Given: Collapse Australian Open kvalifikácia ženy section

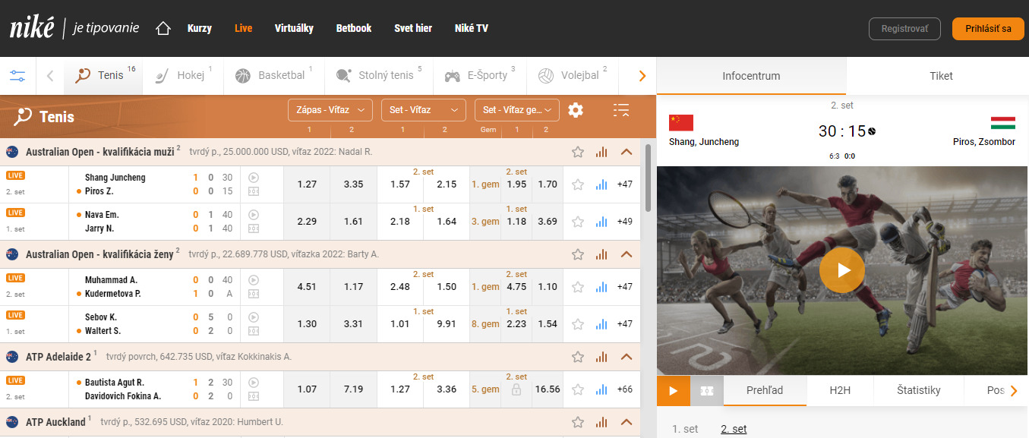Looking at the screenshot, I should [627, 254].
